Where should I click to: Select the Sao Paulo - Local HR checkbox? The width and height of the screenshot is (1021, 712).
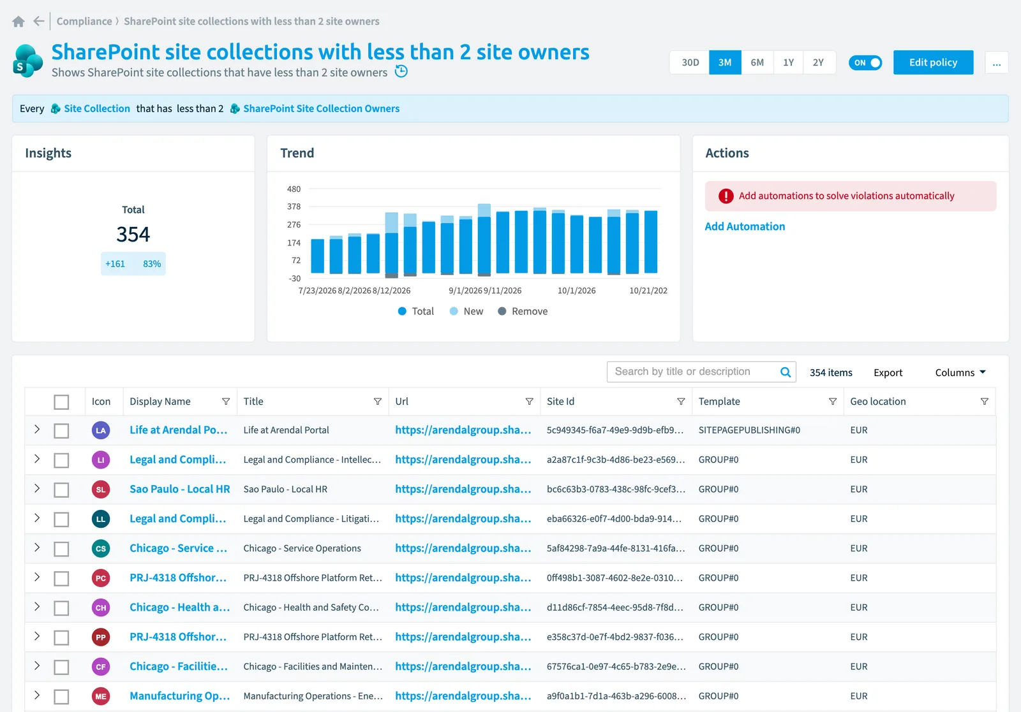pos(61,490)
